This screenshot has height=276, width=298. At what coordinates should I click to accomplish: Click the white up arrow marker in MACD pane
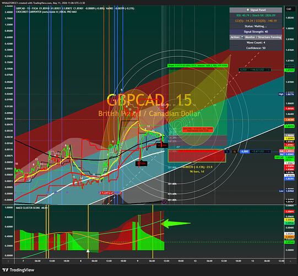[88, 251]
